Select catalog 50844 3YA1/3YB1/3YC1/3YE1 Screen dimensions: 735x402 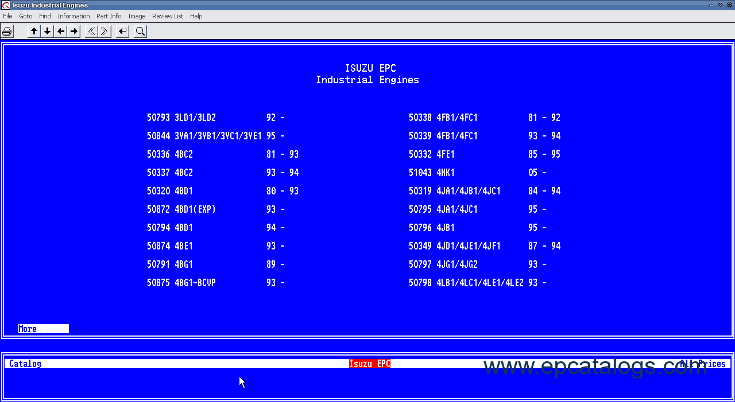[x=216, y=136]
